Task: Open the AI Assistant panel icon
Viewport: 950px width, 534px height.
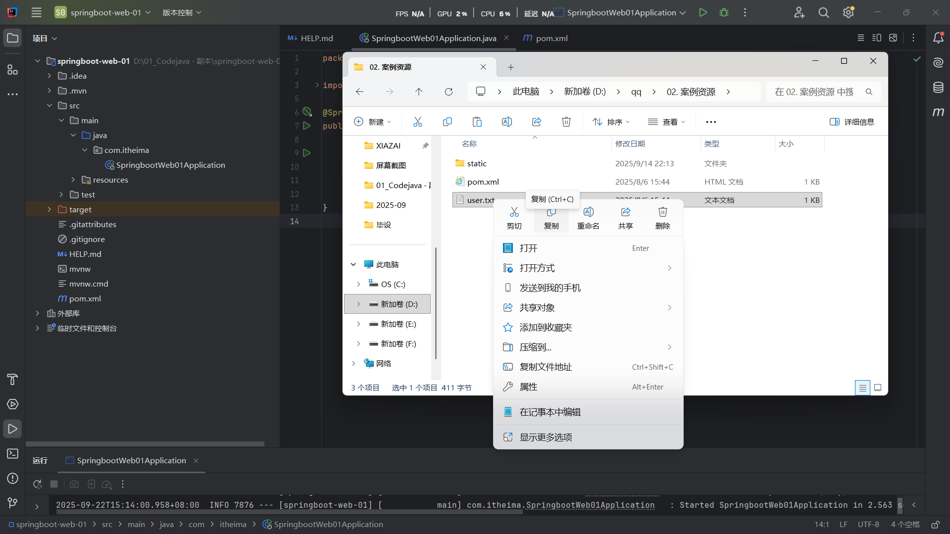Action: click(x=938, y=62)
